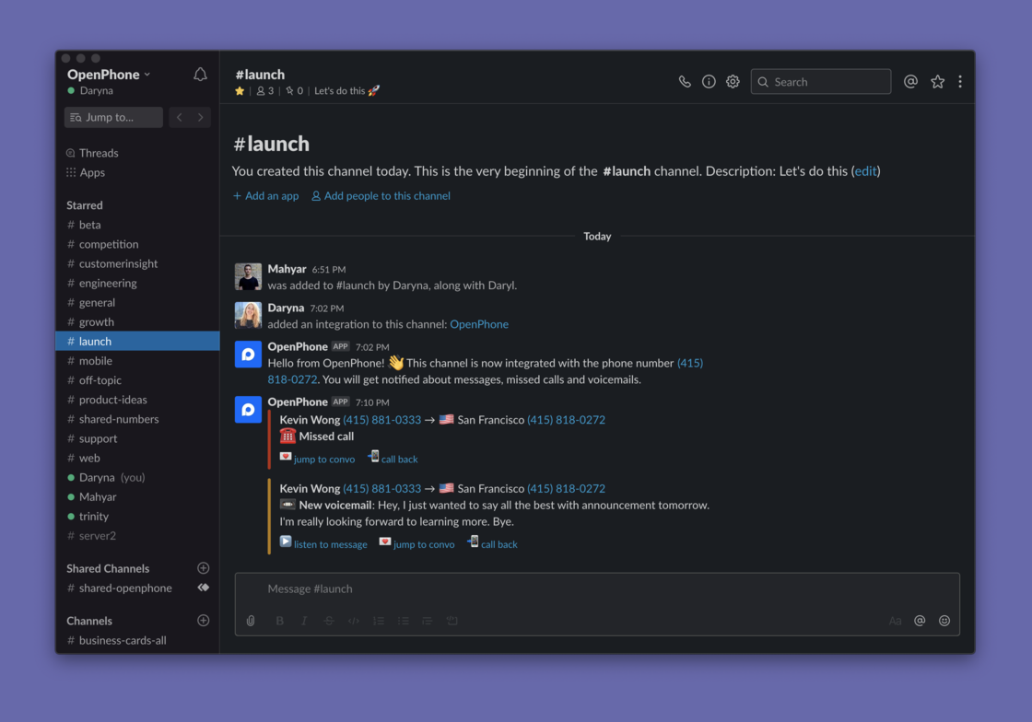Start a call with the phone icon
This screenshot has width=1032, height=722.
point(685,82)
